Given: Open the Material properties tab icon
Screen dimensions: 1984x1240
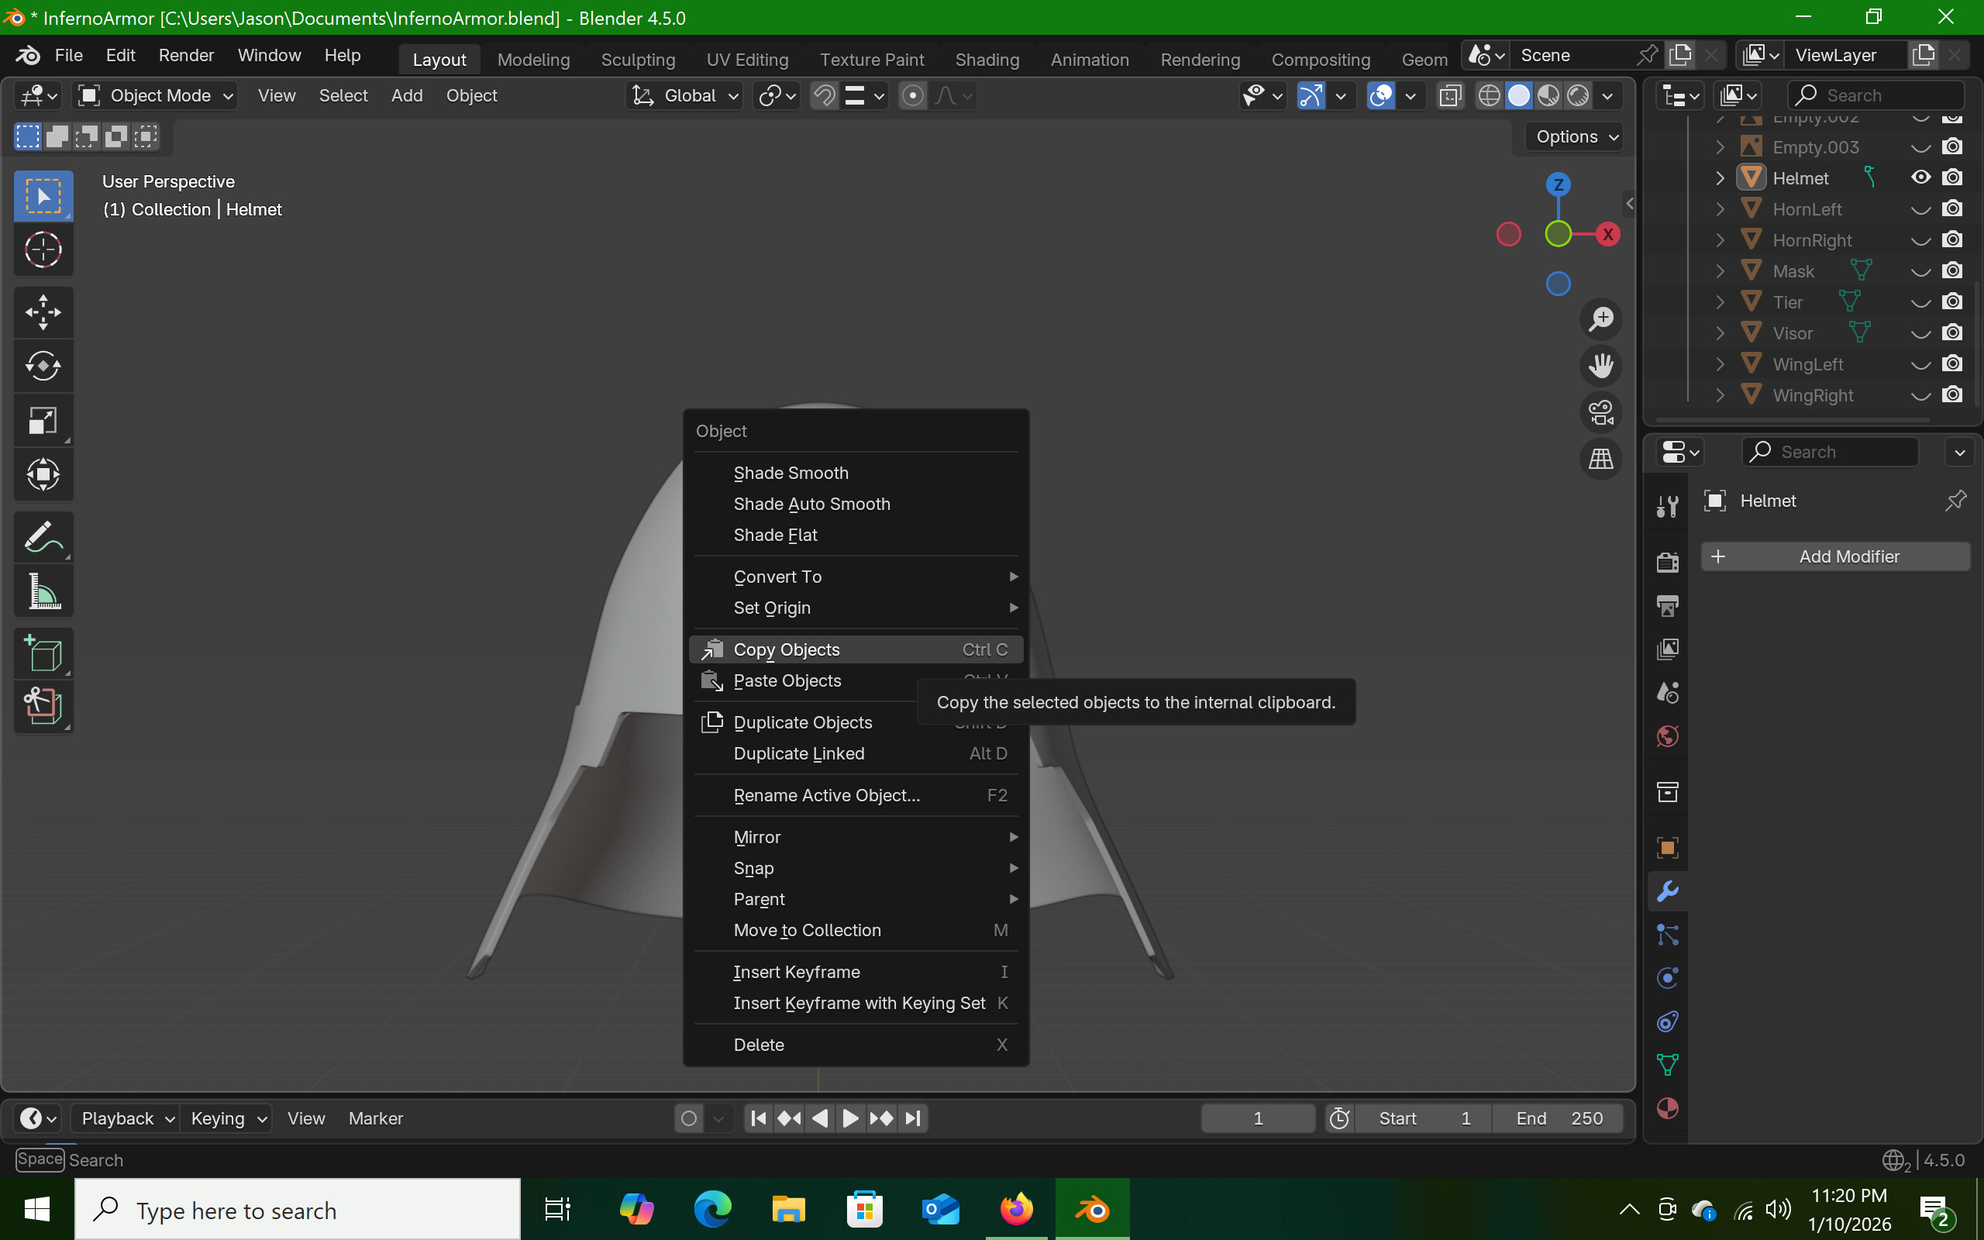Looking at the screenshot, I should coord(1668,1109).
